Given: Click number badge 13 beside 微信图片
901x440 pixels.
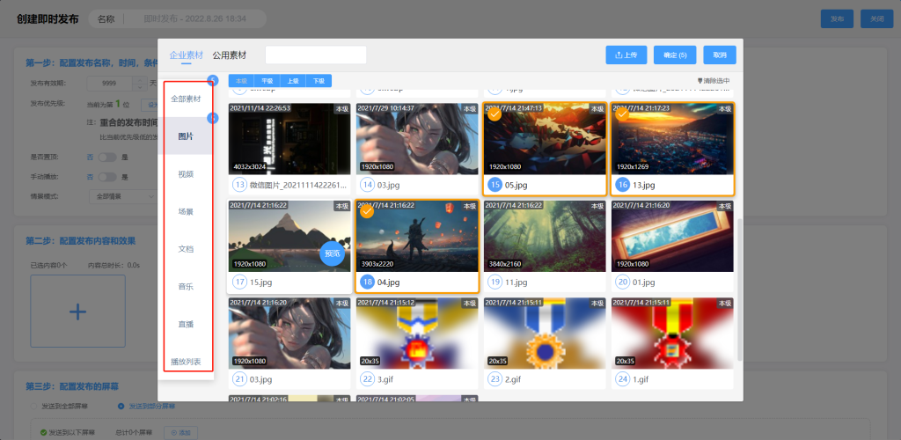Looking at the screenshot, I should click(x=239, y=185).
